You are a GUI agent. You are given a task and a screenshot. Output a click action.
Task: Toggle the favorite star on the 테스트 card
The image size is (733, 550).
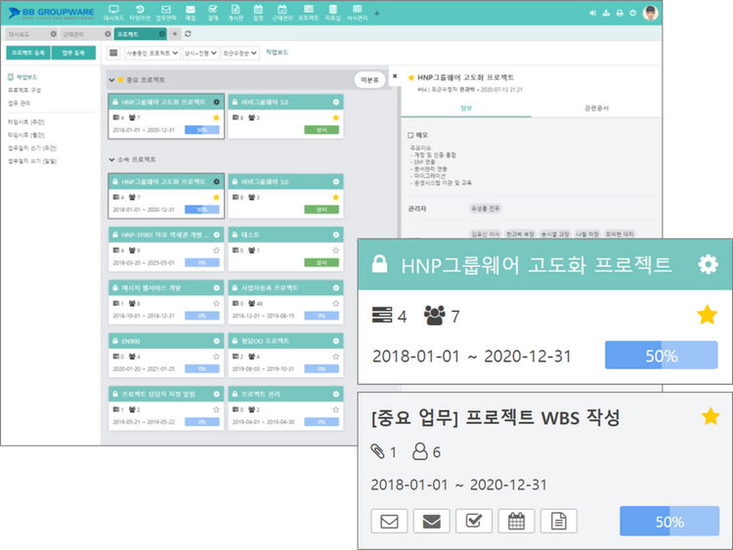coord(335,250)
